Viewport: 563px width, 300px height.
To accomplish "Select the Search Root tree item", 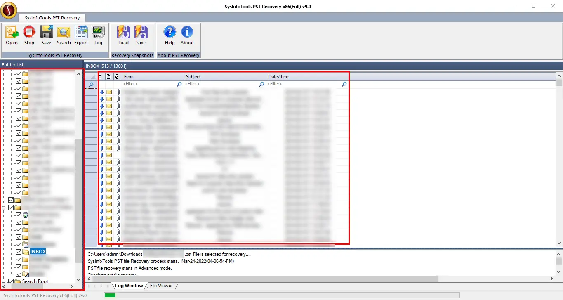I will coord(35,281).
